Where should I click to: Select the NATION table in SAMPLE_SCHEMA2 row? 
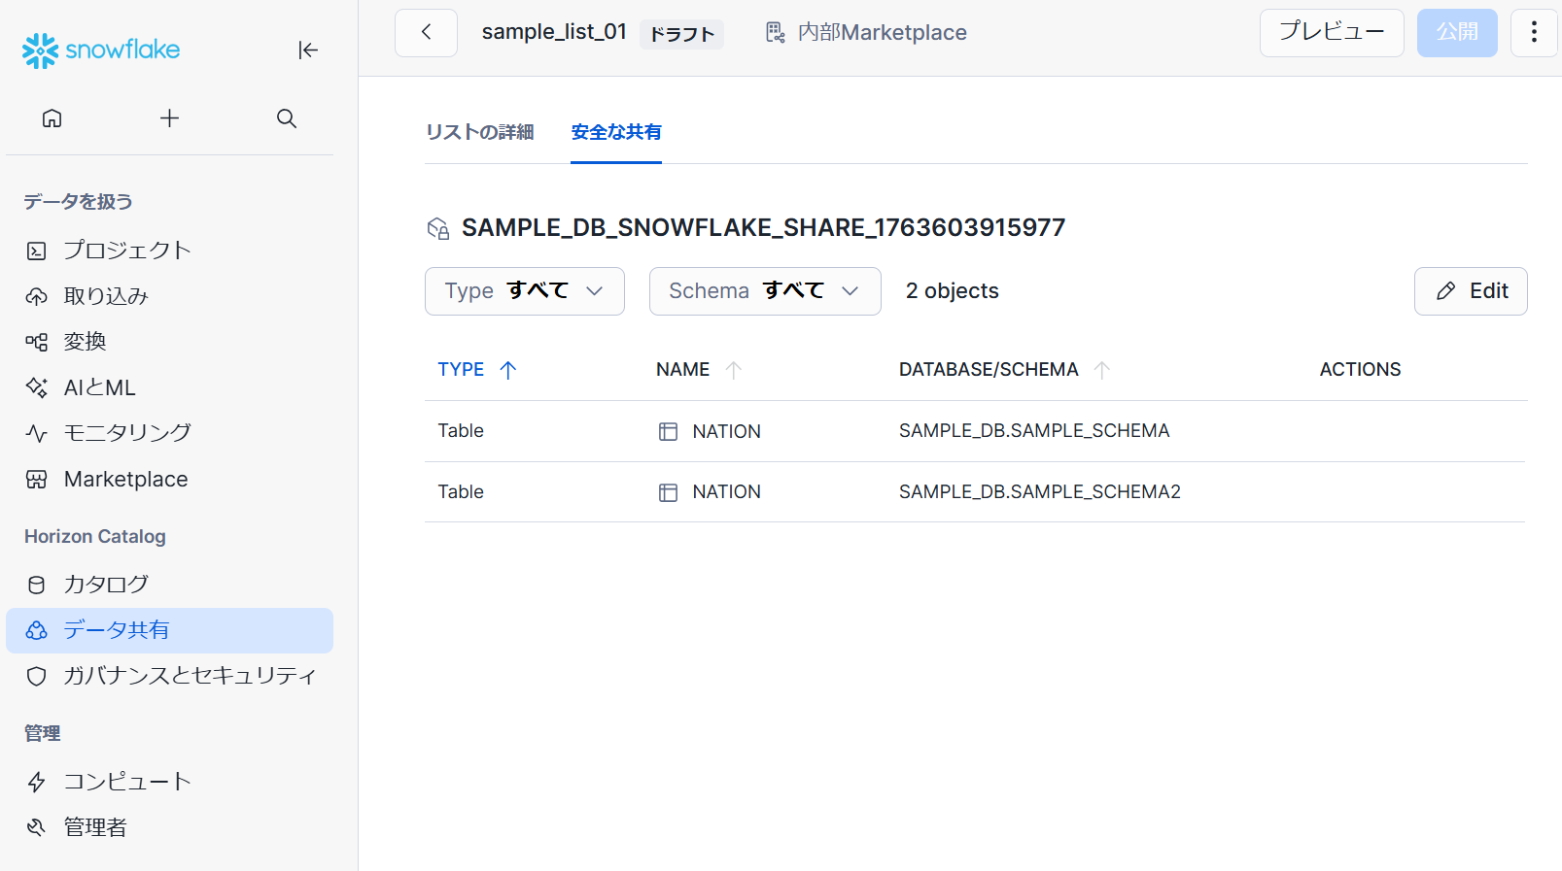[726, 492]
